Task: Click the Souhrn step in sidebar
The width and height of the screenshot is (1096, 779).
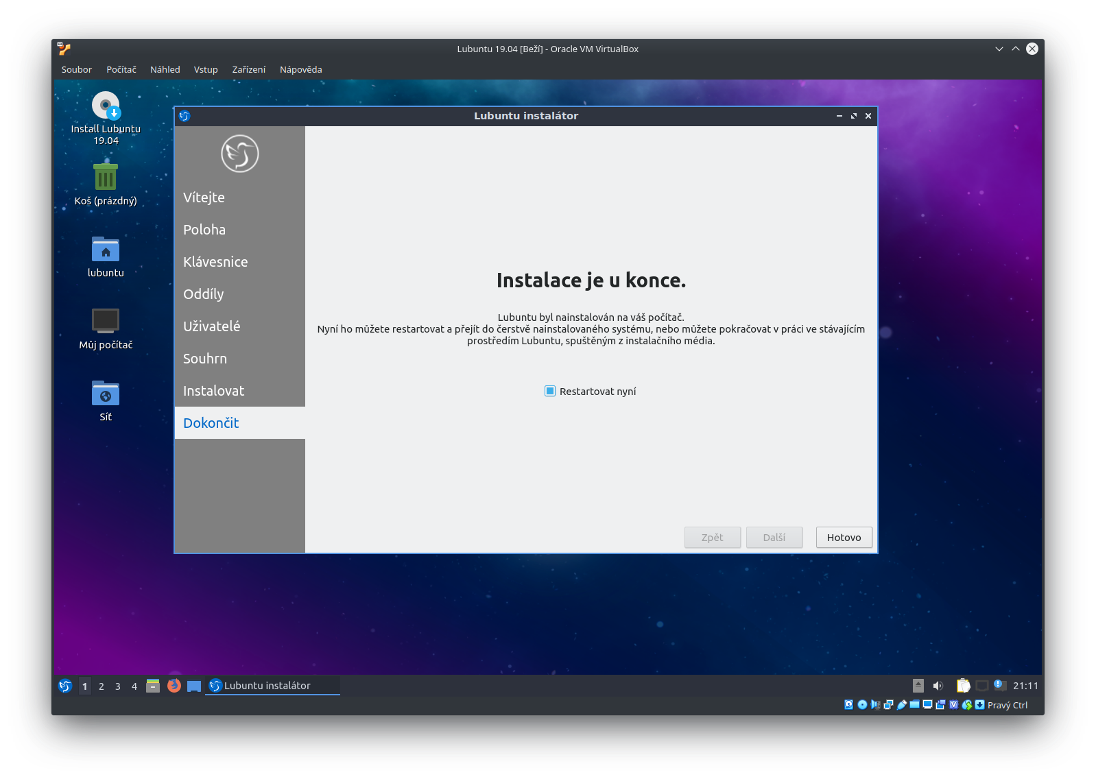Action: click(x=240, y=359)
